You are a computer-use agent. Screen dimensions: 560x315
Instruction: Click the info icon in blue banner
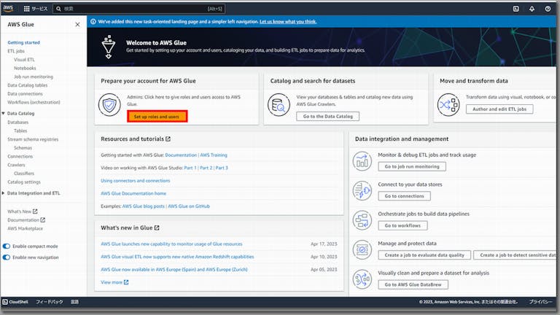click(93, 21)
